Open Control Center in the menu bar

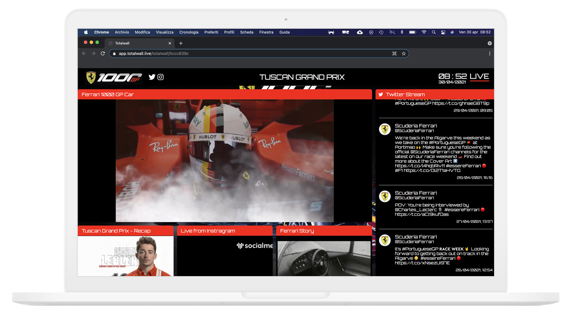point(443,33)
